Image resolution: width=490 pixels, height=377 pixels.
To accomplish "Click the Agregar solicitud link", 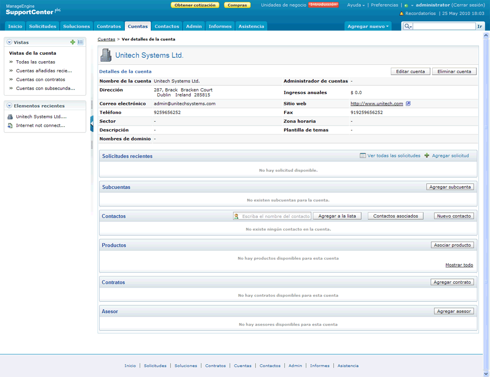I will 450,156.
